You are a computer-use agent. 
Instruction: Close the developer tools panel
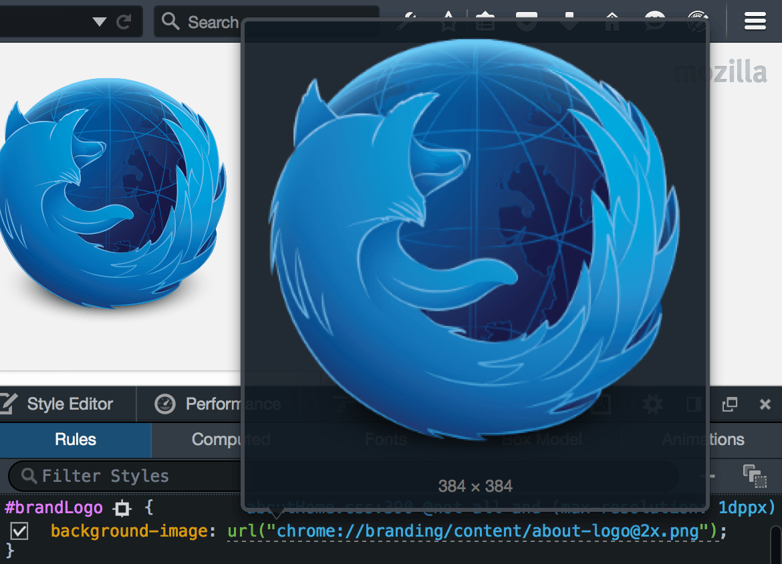click(x=766, y=404)
